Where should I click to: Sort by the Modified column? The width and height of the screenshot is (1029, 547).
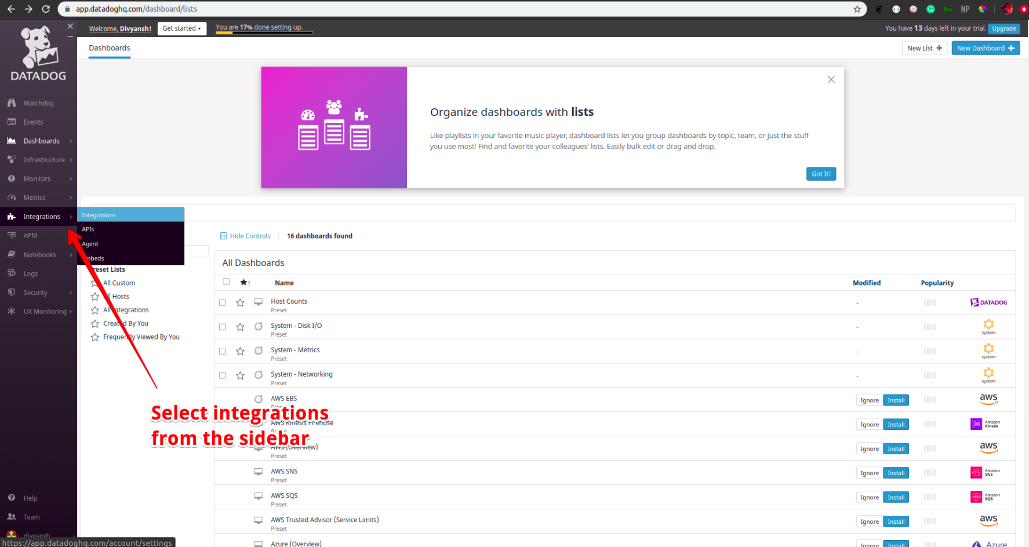[867, 283]
